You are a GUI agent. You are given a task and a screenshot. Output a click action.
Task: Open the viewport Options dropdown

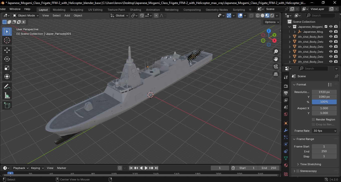pos(272,22)
